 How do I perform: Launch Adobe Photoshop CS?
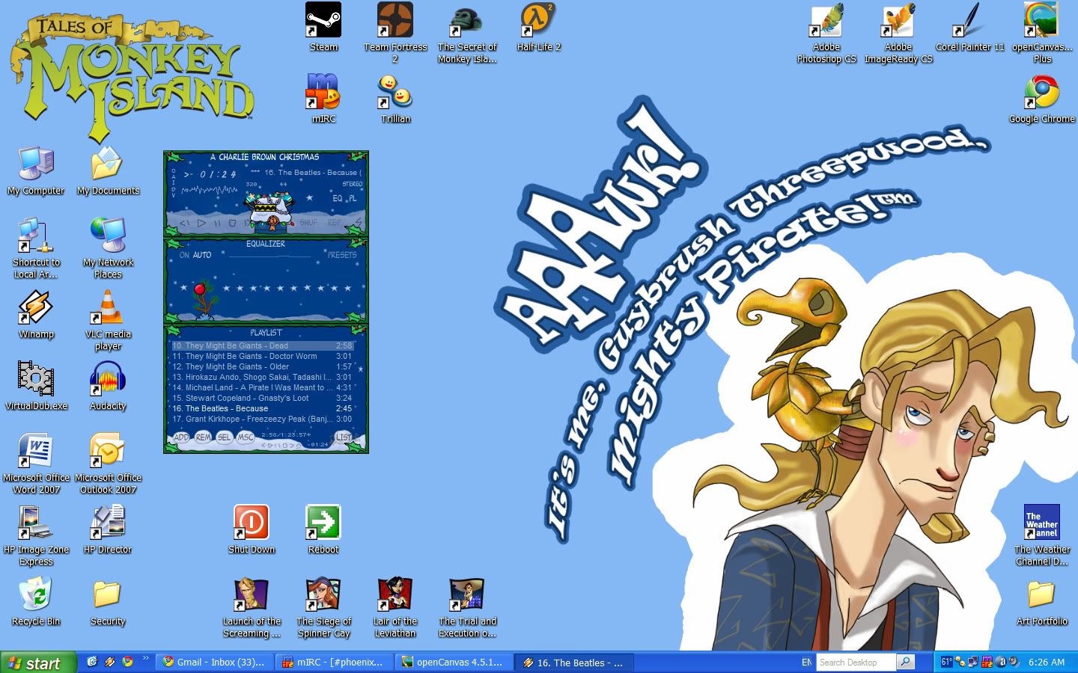click(826, 33)
